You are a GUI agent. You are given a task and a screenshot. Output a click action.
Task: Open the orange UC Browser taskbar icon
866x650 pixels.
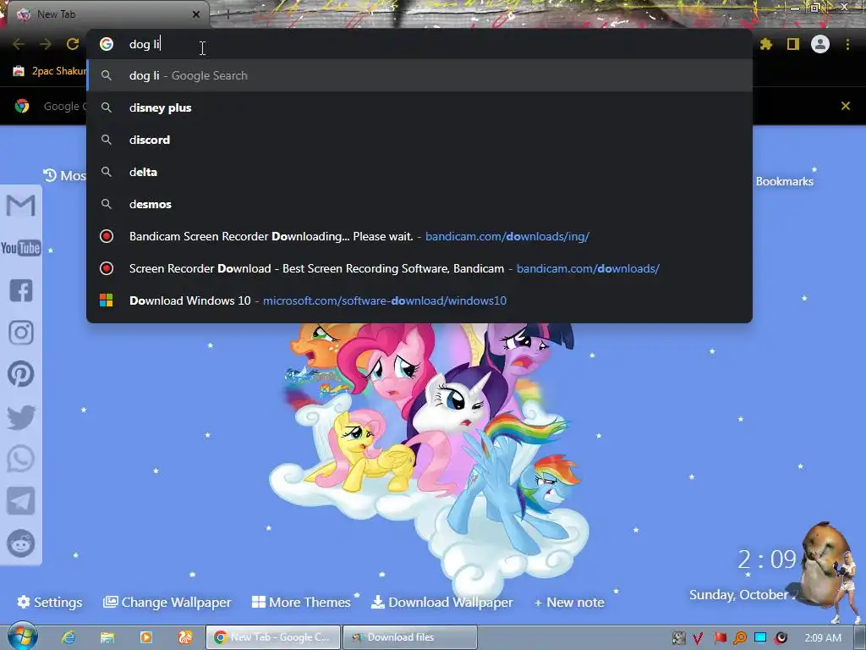click(185, 637)
